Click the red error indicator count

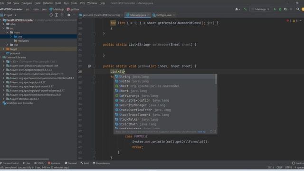pyautogui.click(x=289, y=20)
